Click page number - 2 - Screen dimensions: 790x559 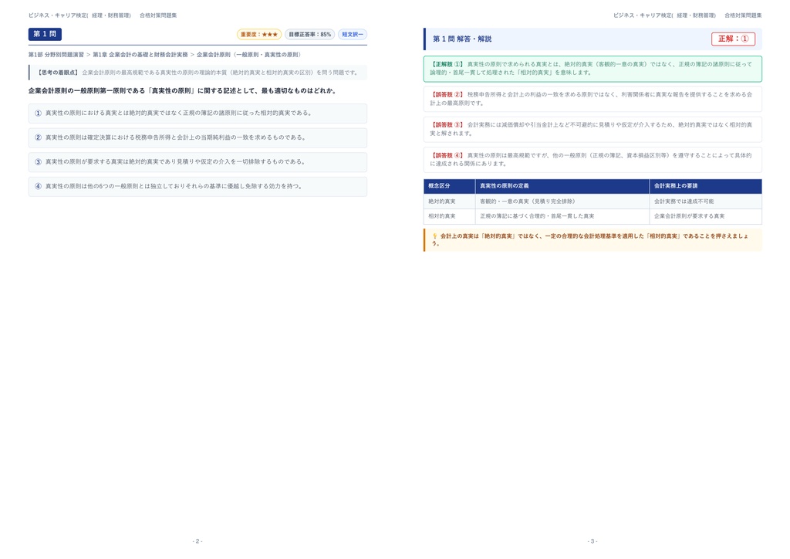point(197,541)
